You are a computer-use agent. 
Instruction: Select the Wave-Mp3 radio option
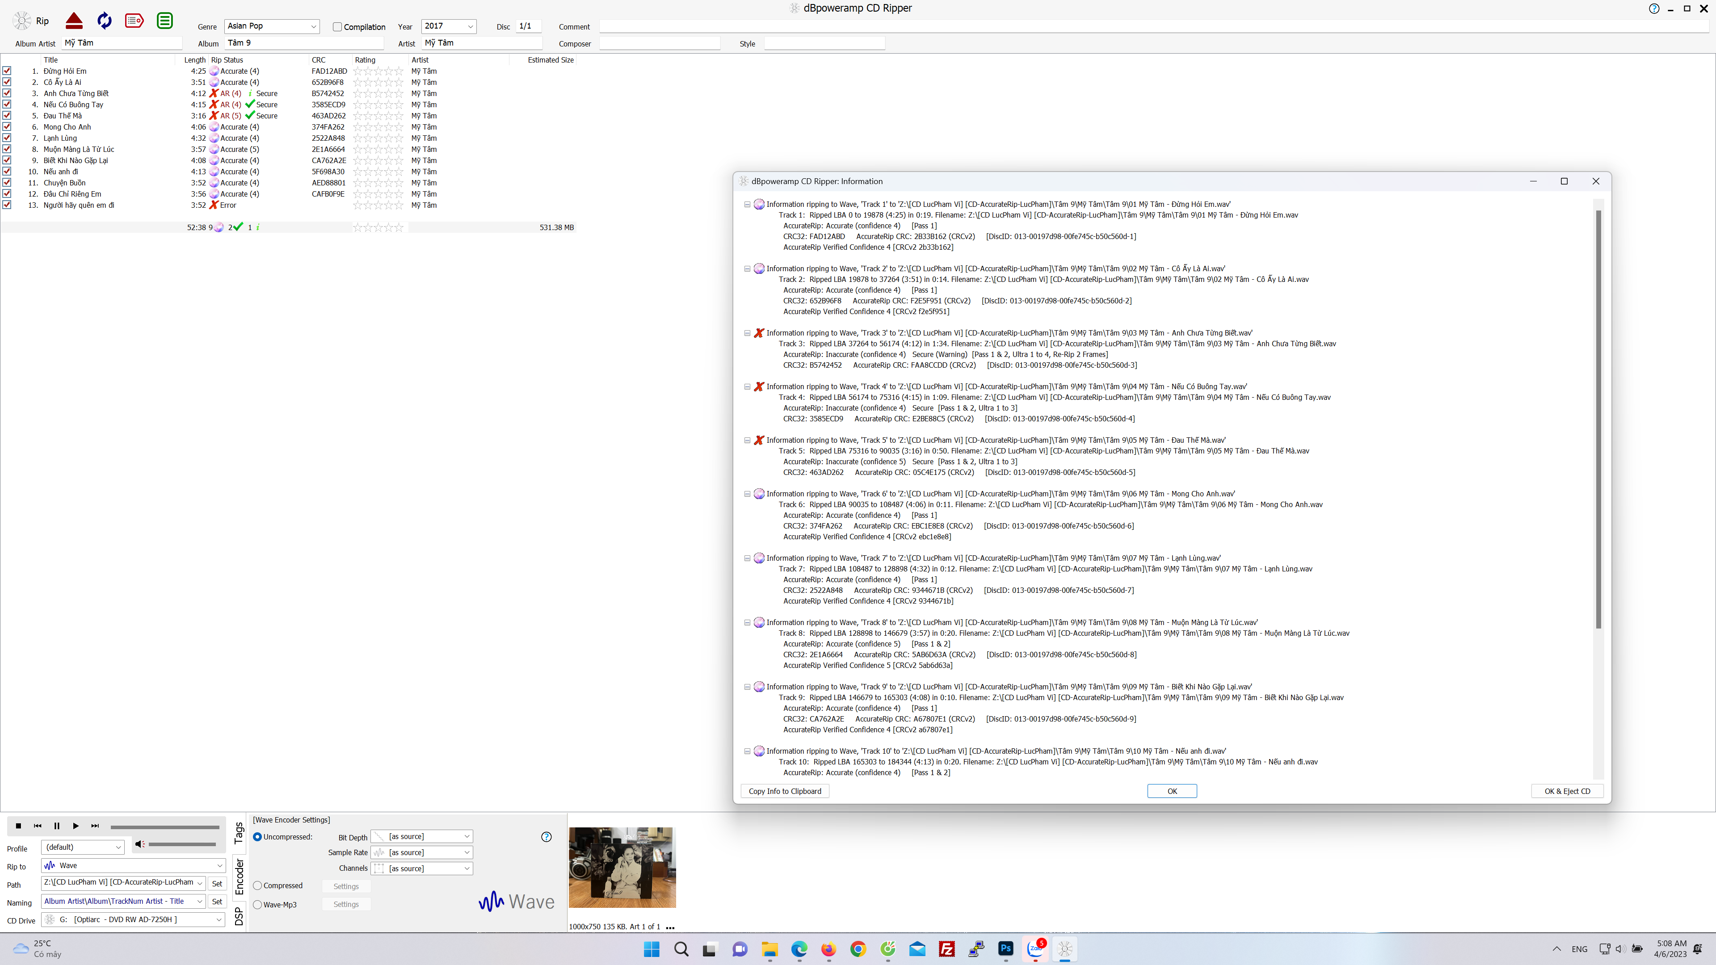pos(257,904)
